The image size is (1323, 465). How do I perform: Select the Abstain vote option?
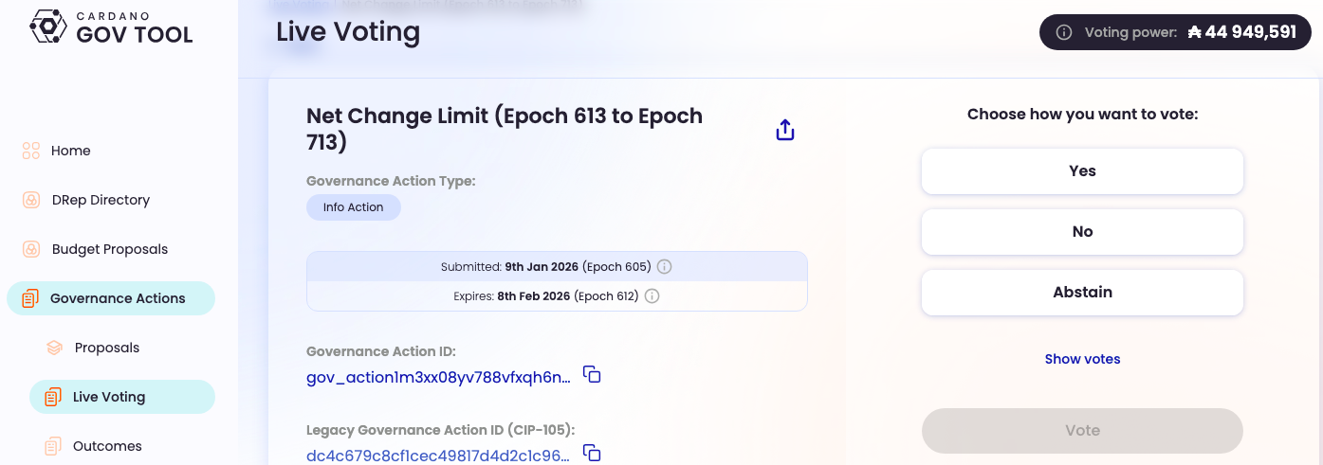(x=1082, y=293)
